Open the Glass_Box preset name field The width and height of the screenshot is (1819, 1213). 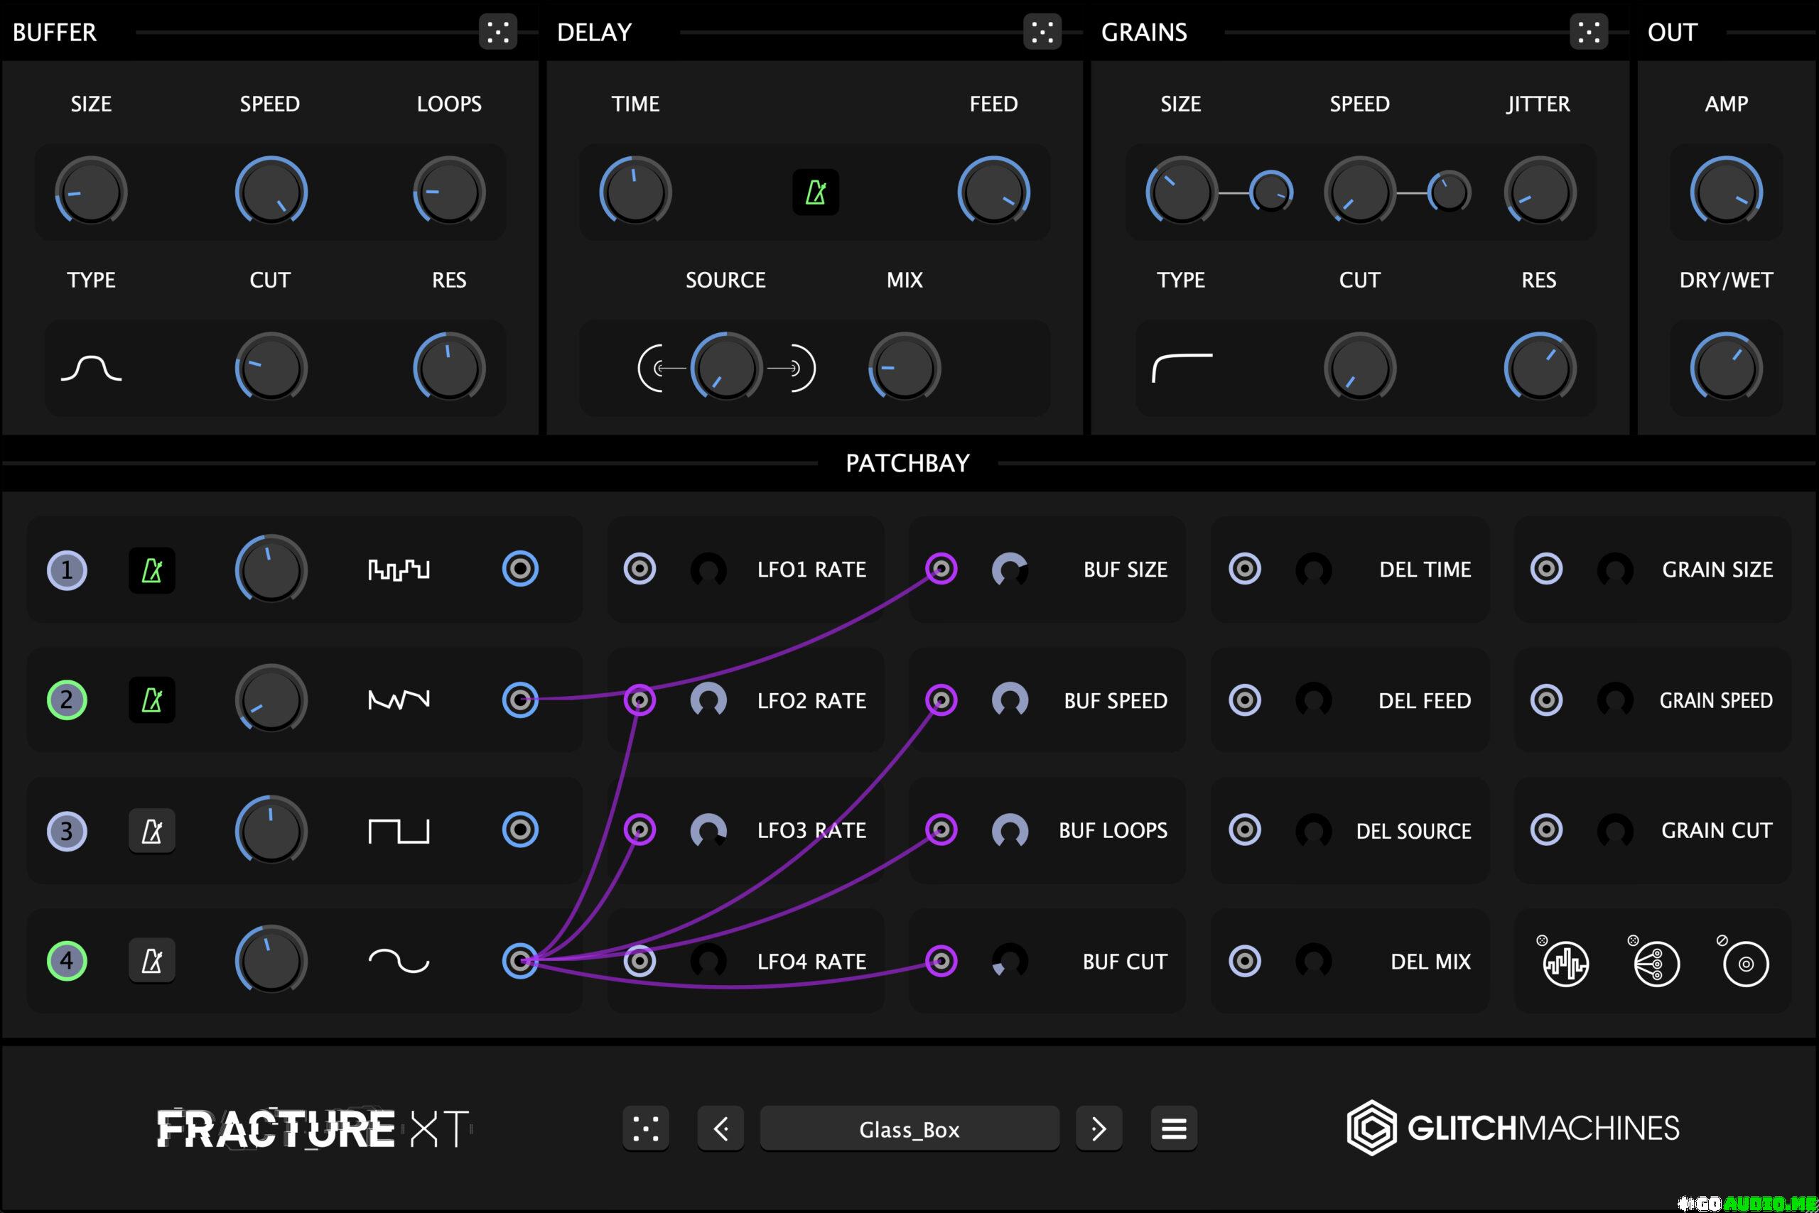tap(909, 1128)
